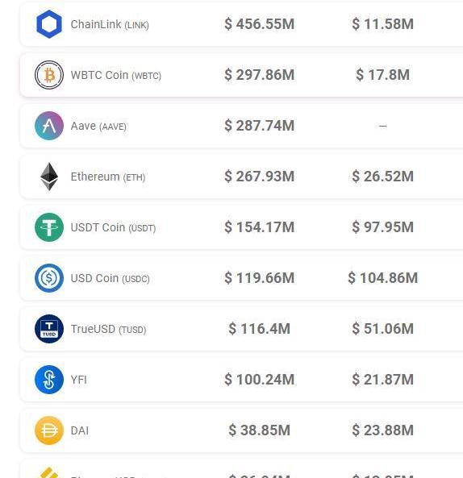Screen dimensions: 463x478
Task: Click ChainLink market size $456.55M
Action: (x=259, y=24)
